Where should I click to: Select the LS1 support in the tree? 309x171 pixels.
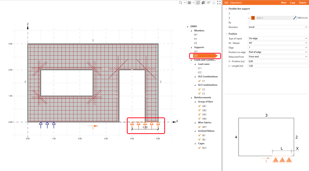click(x=196, y=51)
